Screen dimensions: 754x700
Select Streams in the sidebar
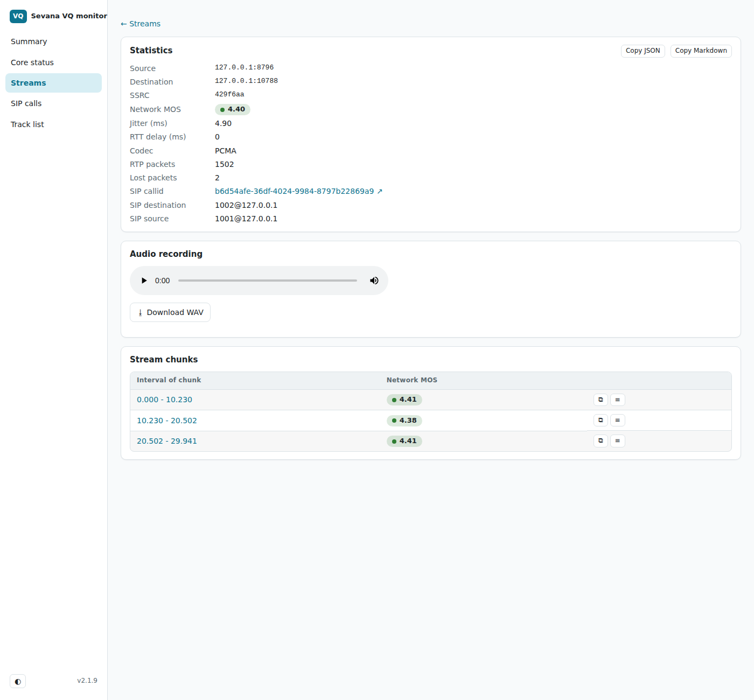53,83
